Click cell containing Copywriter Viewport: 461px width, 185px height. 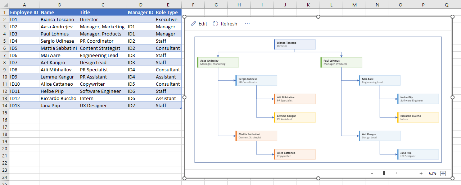click(103, 84)
